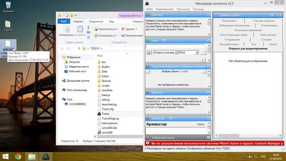This screenshot has height=161, width=286.
Task: Collapse the Выгрузка panel
Action: click(209, 93)
